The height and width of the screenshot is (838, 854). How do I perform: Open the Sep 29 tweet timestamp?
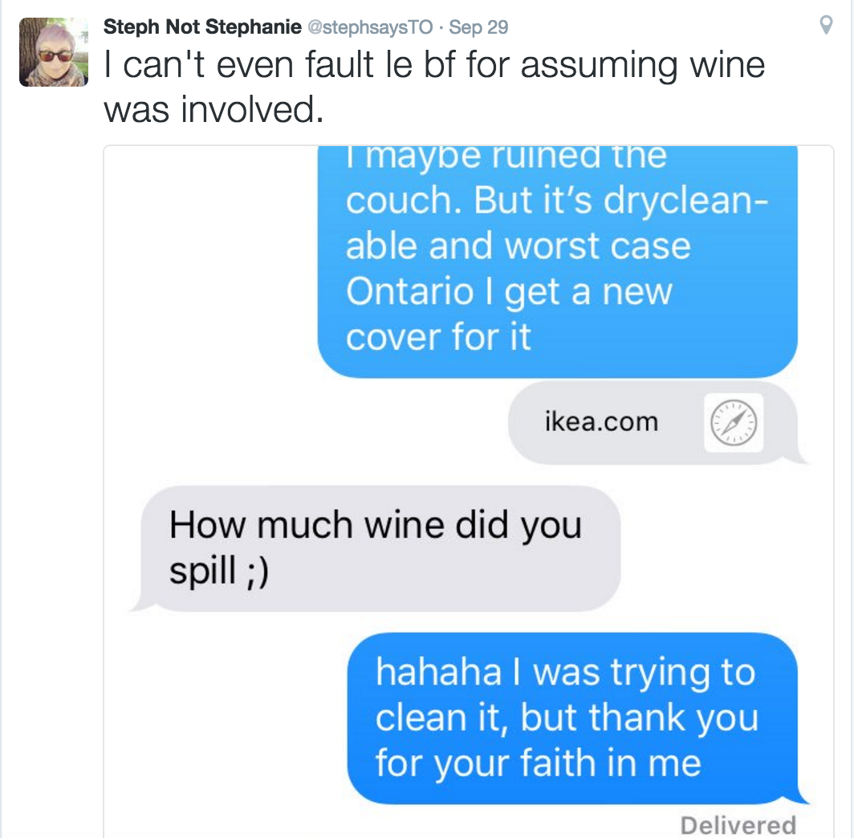pos(478,27)
